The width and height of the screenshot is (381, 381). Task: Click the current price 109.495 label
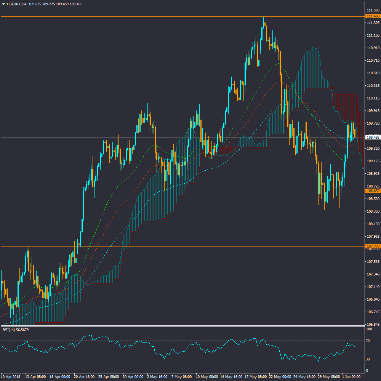point(372,137)
